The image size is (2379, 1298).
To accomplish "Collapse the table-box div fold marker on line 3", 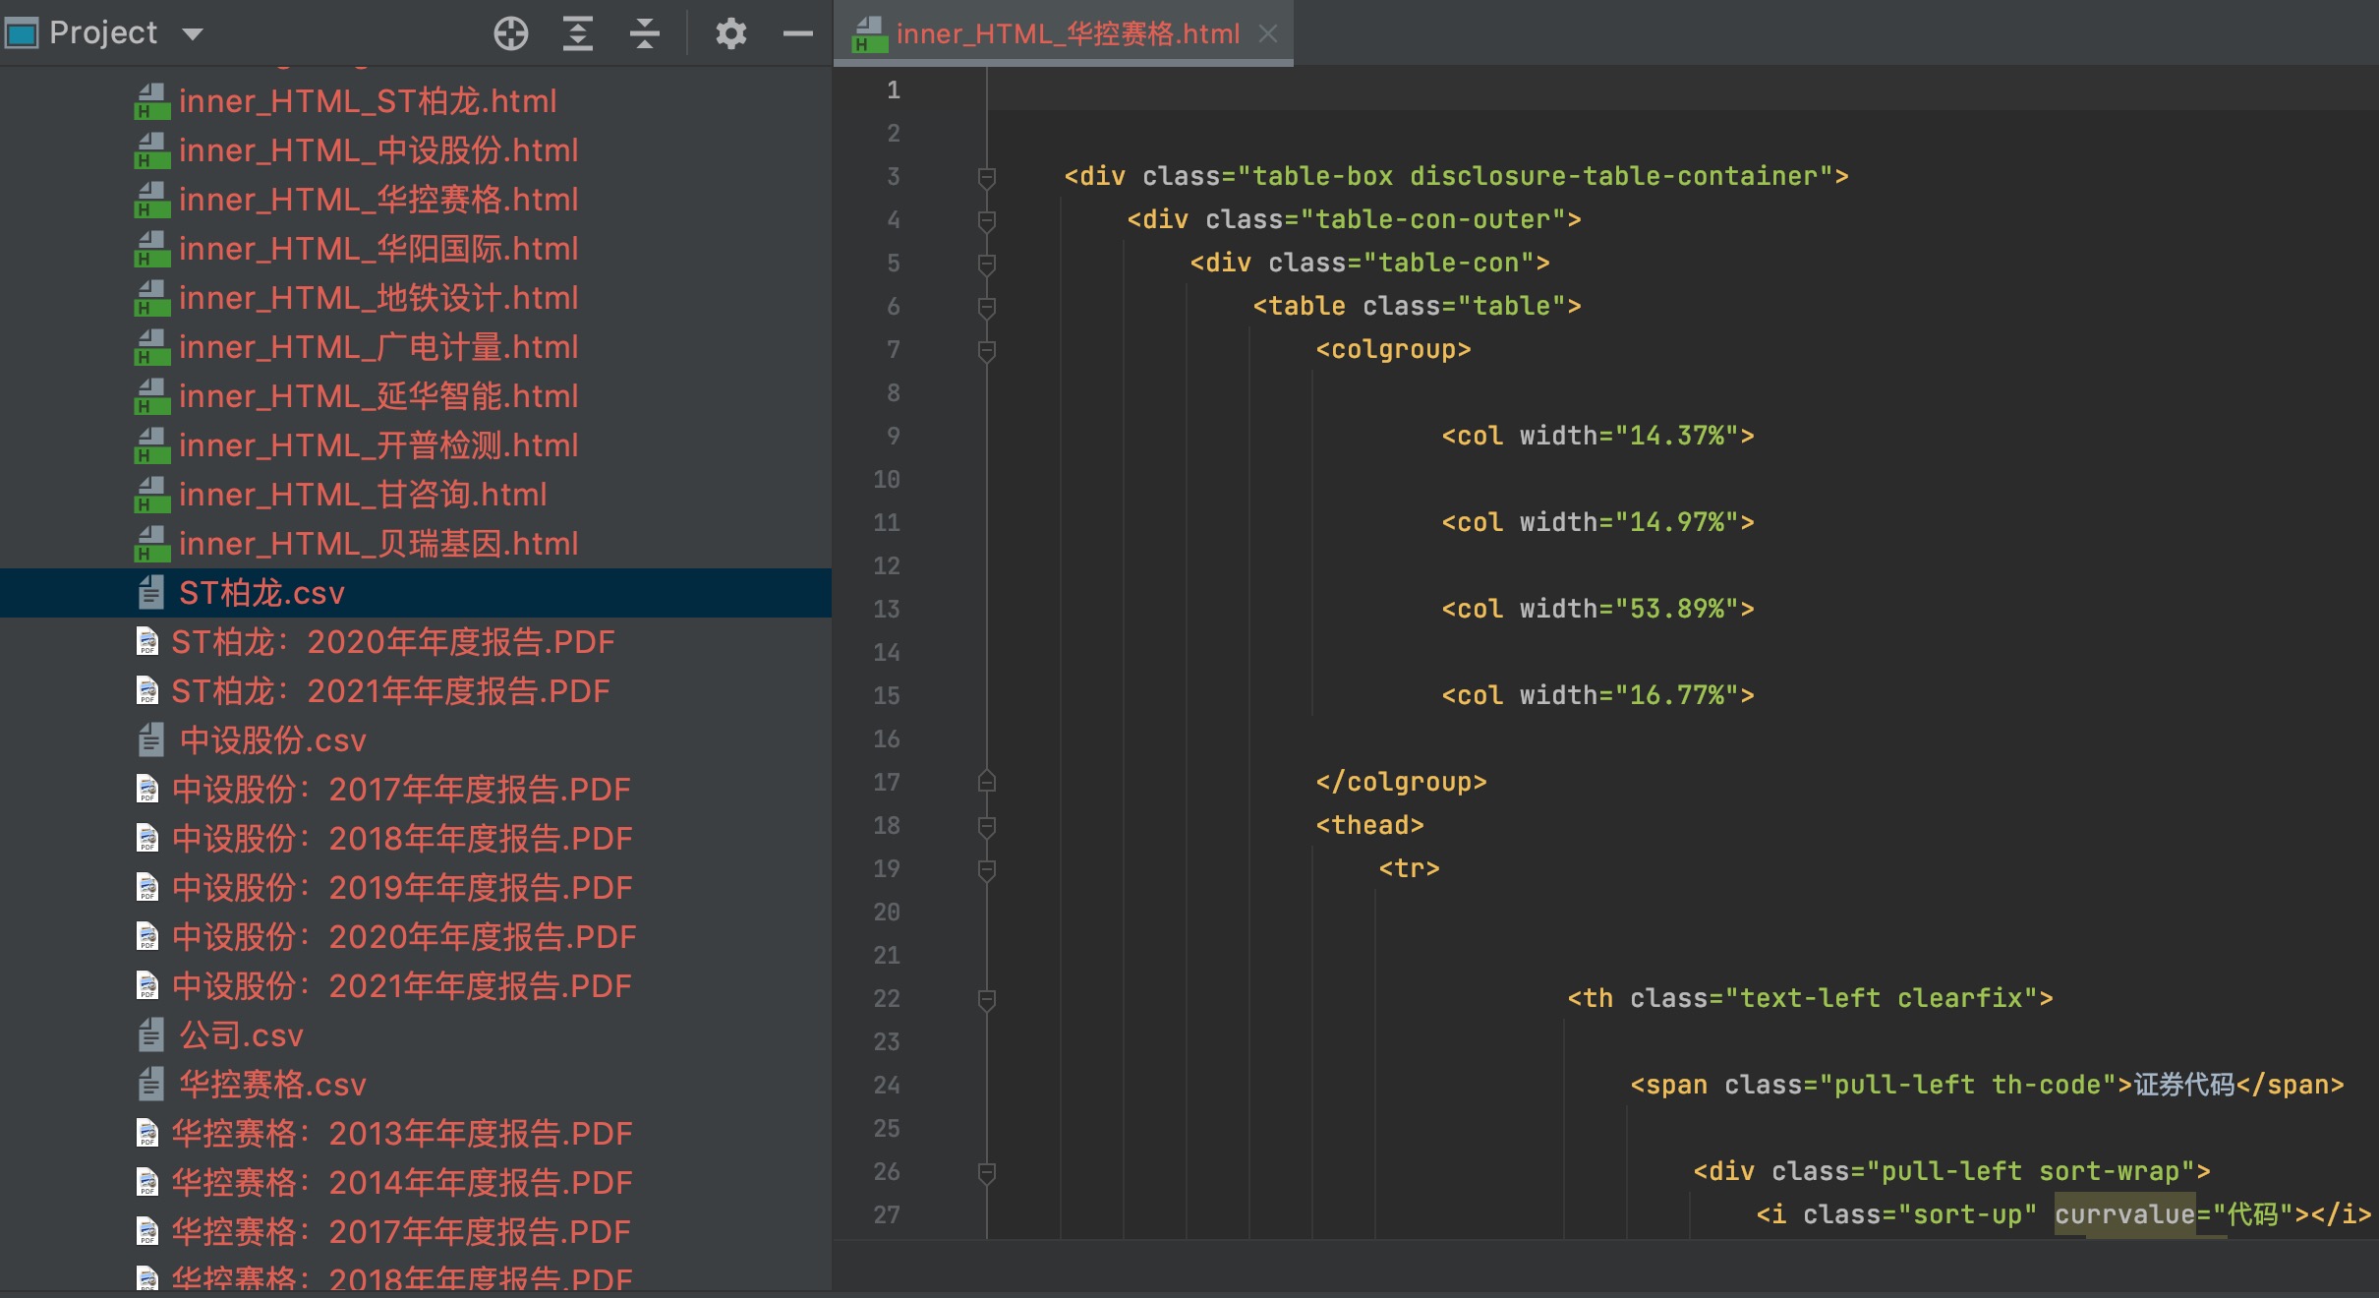I will [987, 177].
